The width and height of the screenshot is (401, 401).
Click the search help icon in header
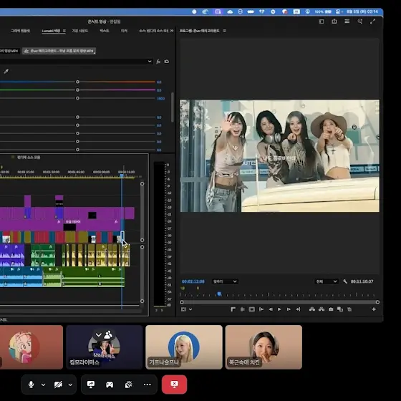pos(359,21)
